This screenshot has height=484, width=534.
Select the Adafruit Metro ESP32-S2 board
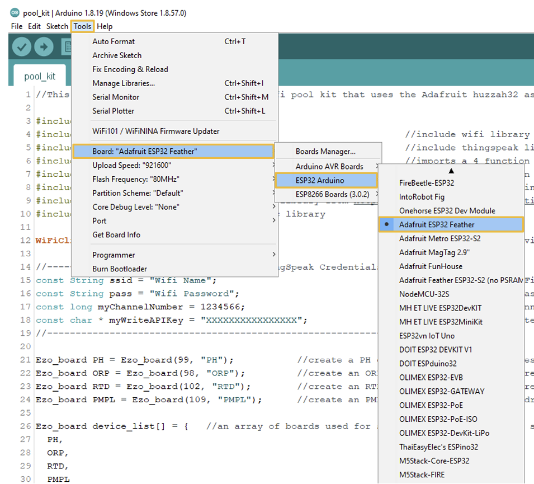(x=451, y=238)
